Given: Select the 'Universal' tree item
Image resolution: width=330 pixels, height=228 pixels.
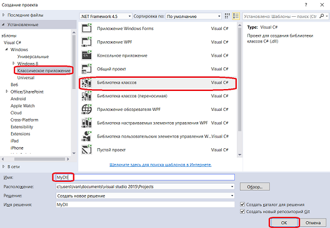Looking at the screenshot, I should tap(26, 78).
